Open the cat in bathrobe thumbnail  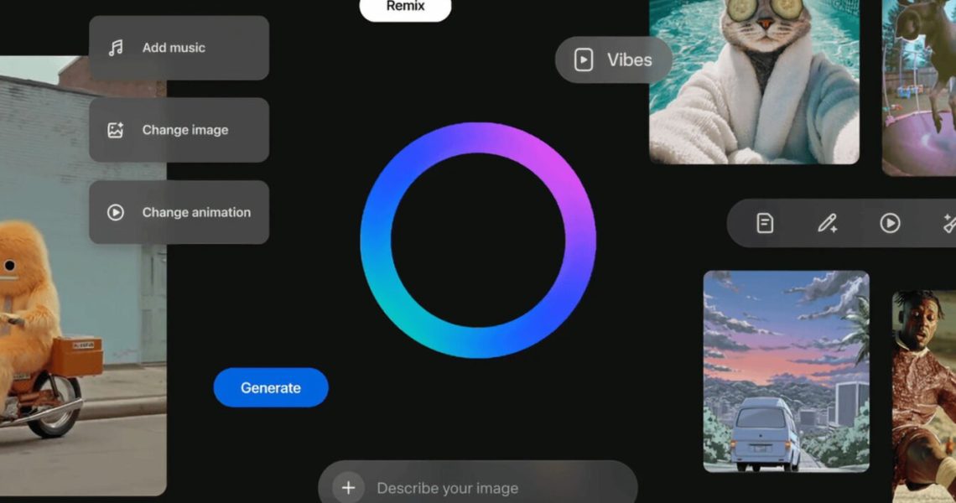(x=754, y=81)
